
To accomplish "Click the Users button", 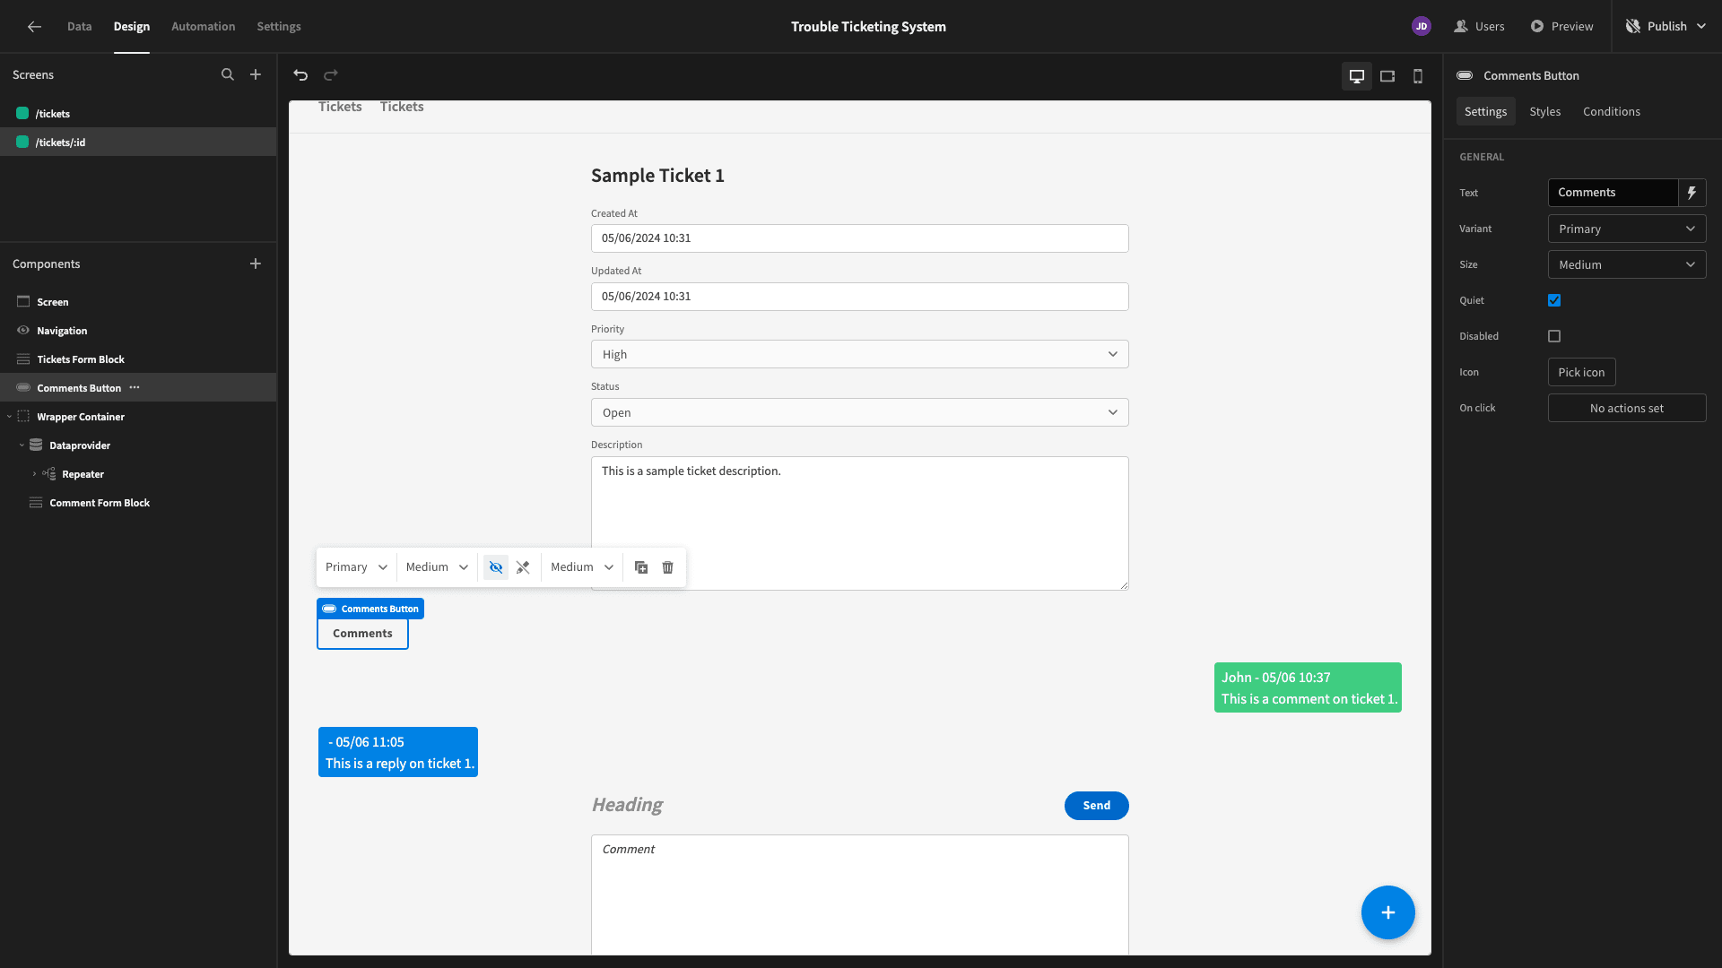I will pyautogui.click(x=1479, y=27).
